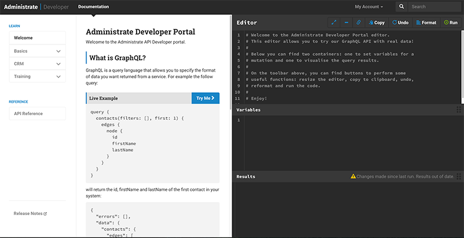
Task: Click 'firstName' in the example query
Action: click(x=124, y=143)
